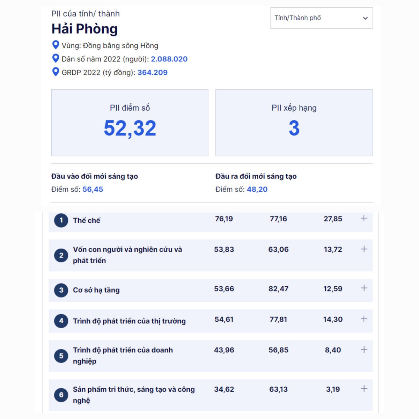The height and width of the screenshot is (419, 419).
Task: Click badge 3 next to Cơ sở hạ tầng
Action: [x=61, y=290]
